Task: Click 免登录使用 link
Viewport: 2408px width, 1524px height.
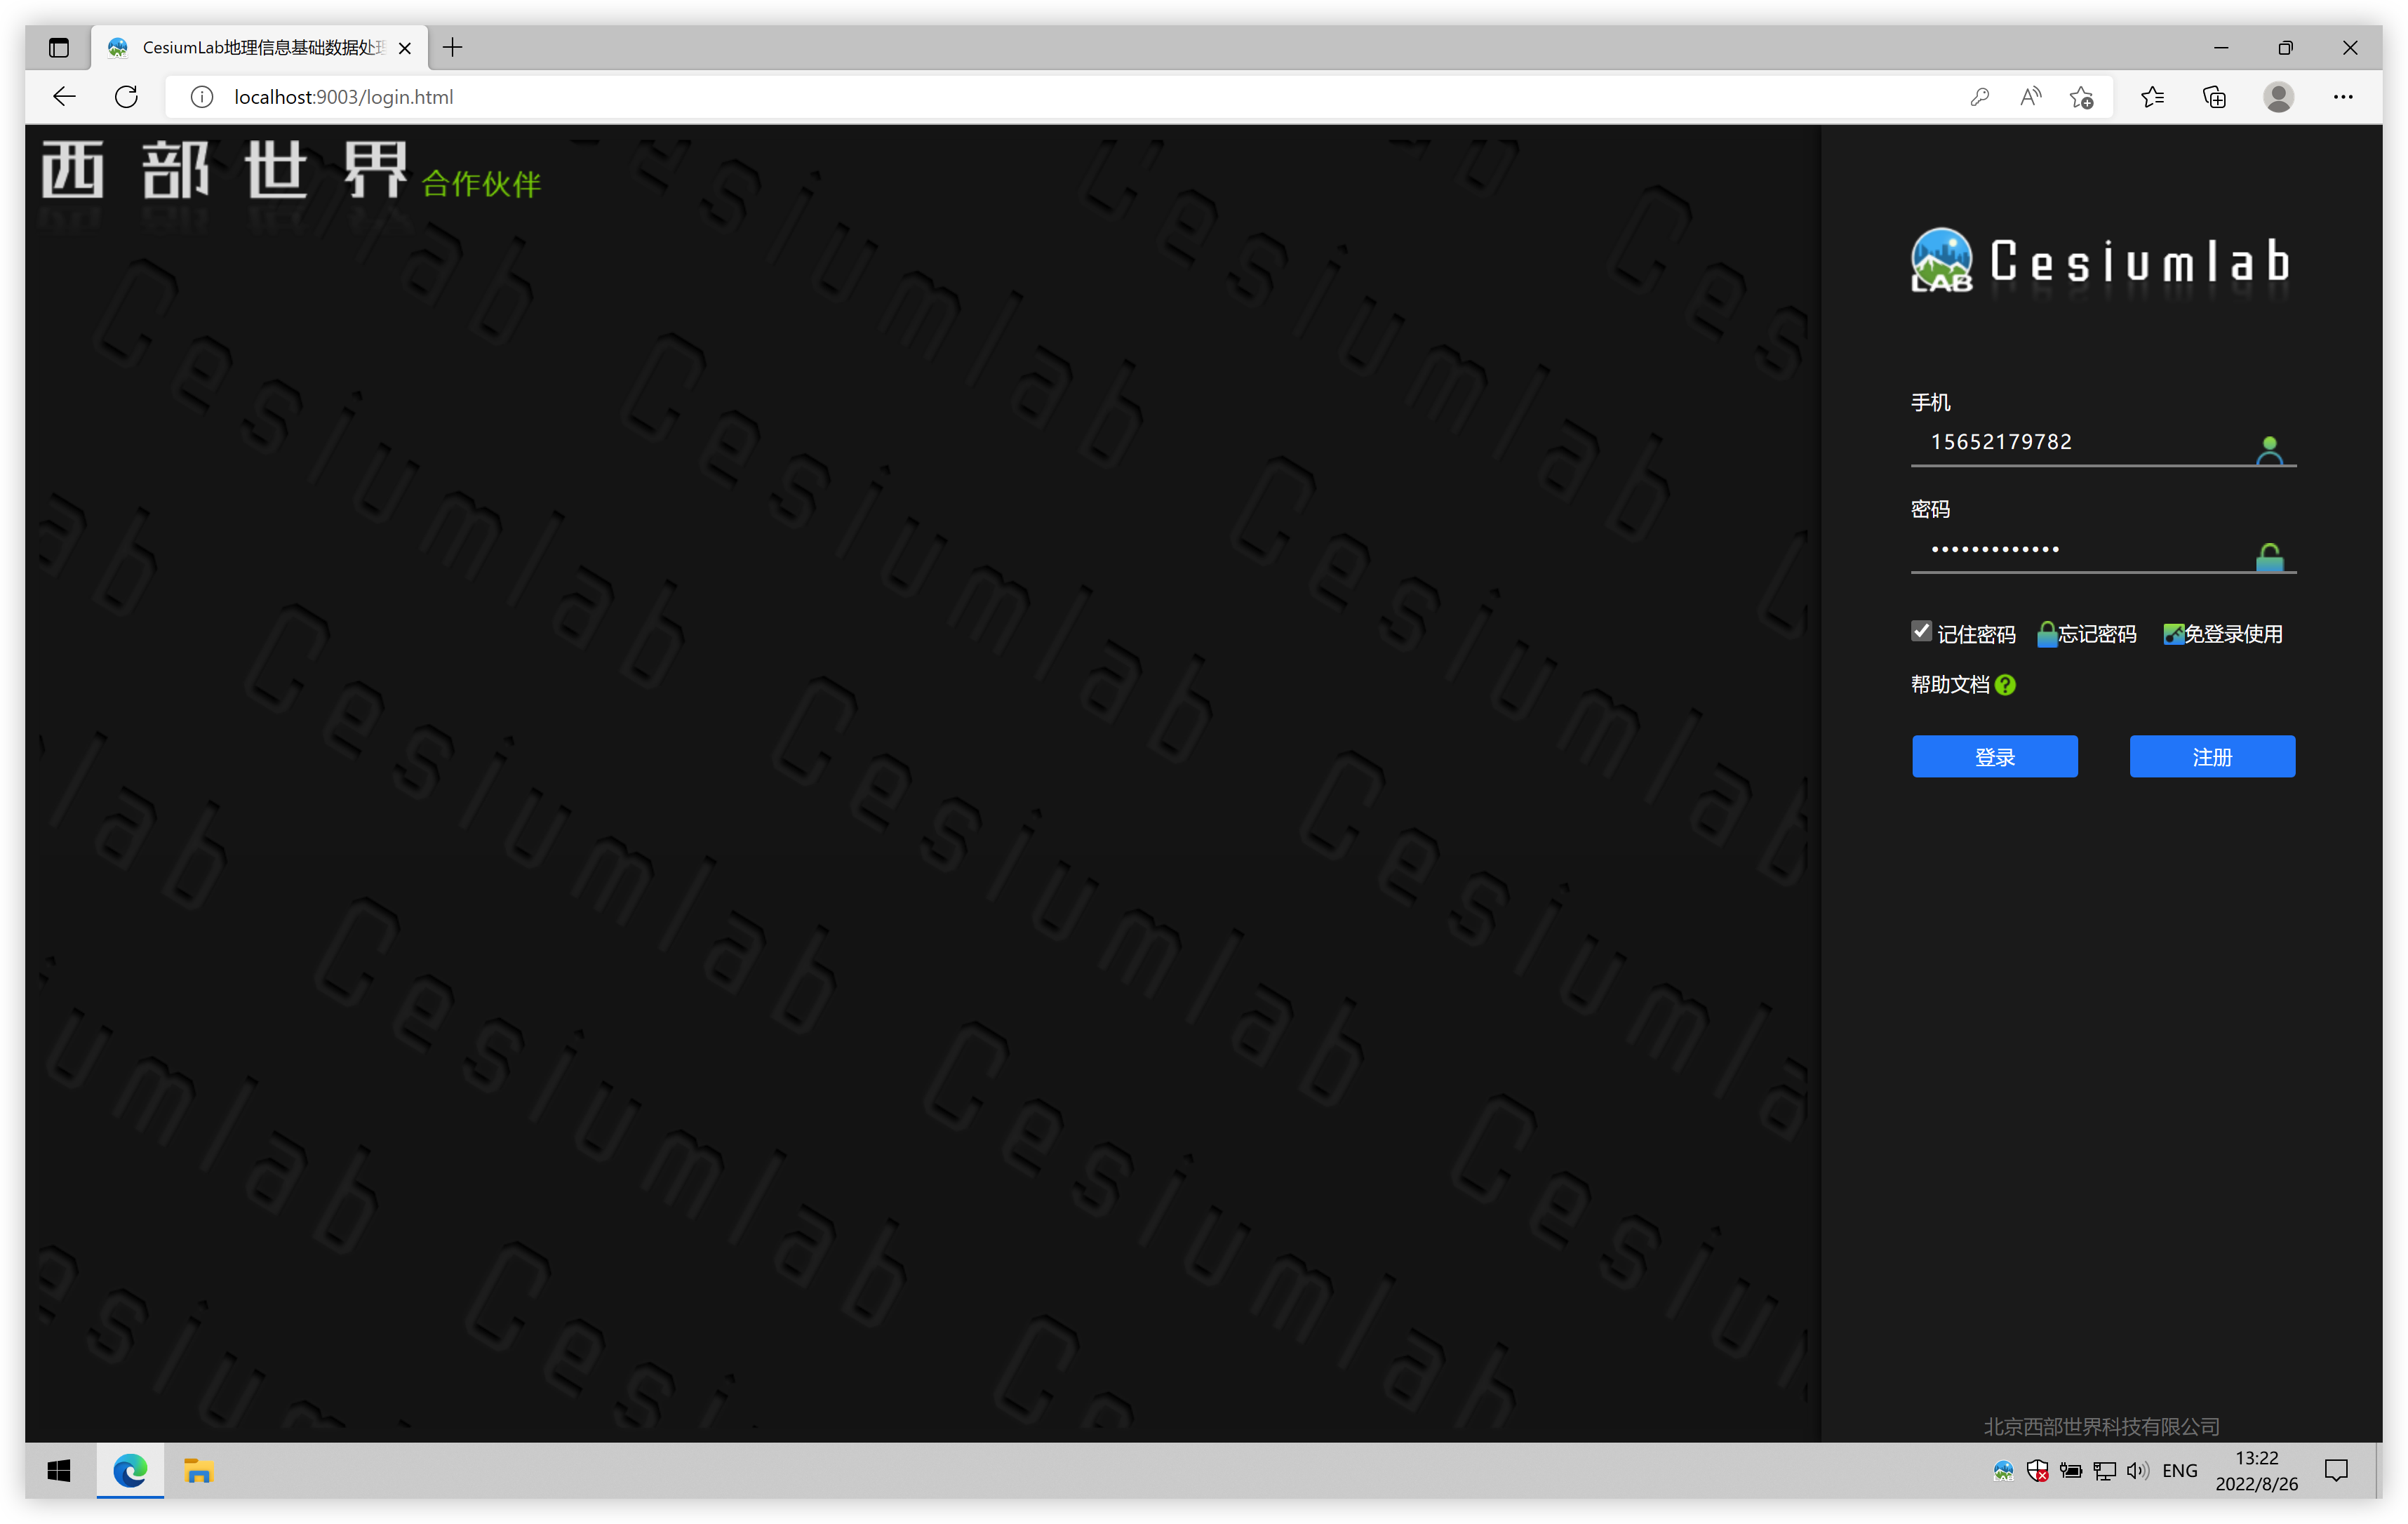Action: (2232, 634)
